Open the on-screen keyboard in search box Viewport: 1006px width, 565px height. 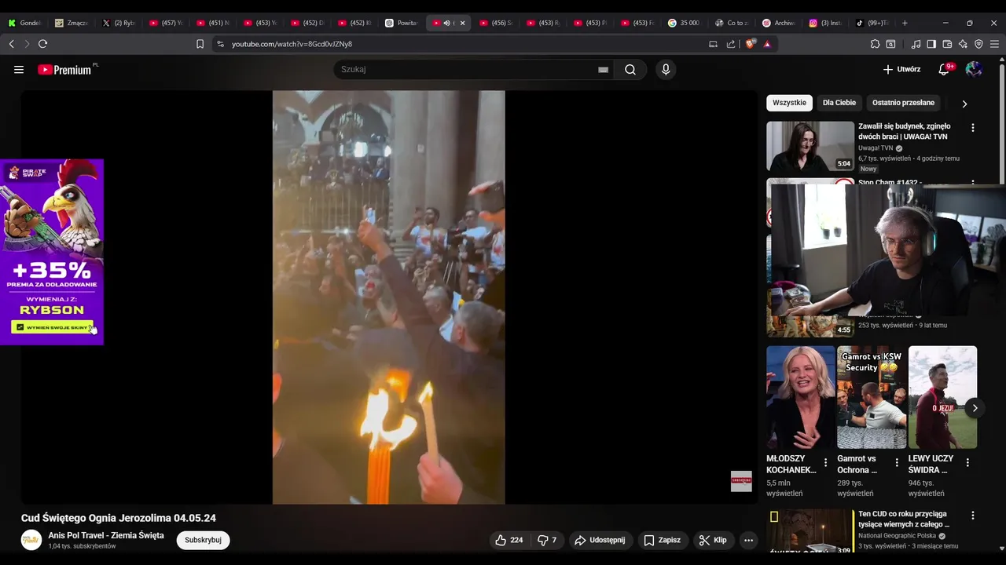[603, 70]
